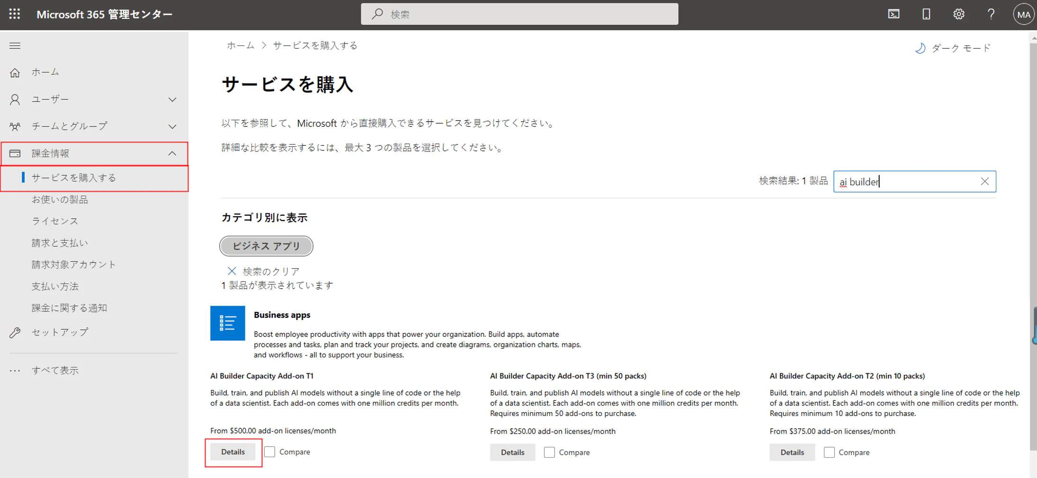Check Compare for AI Builder Add-on T3
The height and width of the screenshot is (478, 1037).
tap(549, 452)
